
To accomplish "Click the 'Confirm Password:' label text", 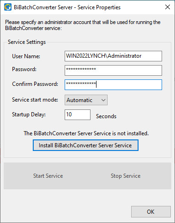I will (x=35, y=84).
